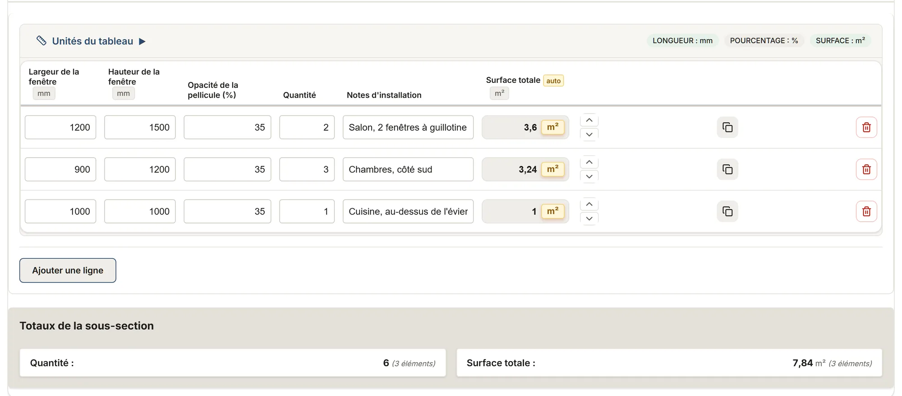Edit the Chambres, côté sud note

pos(408,169)
